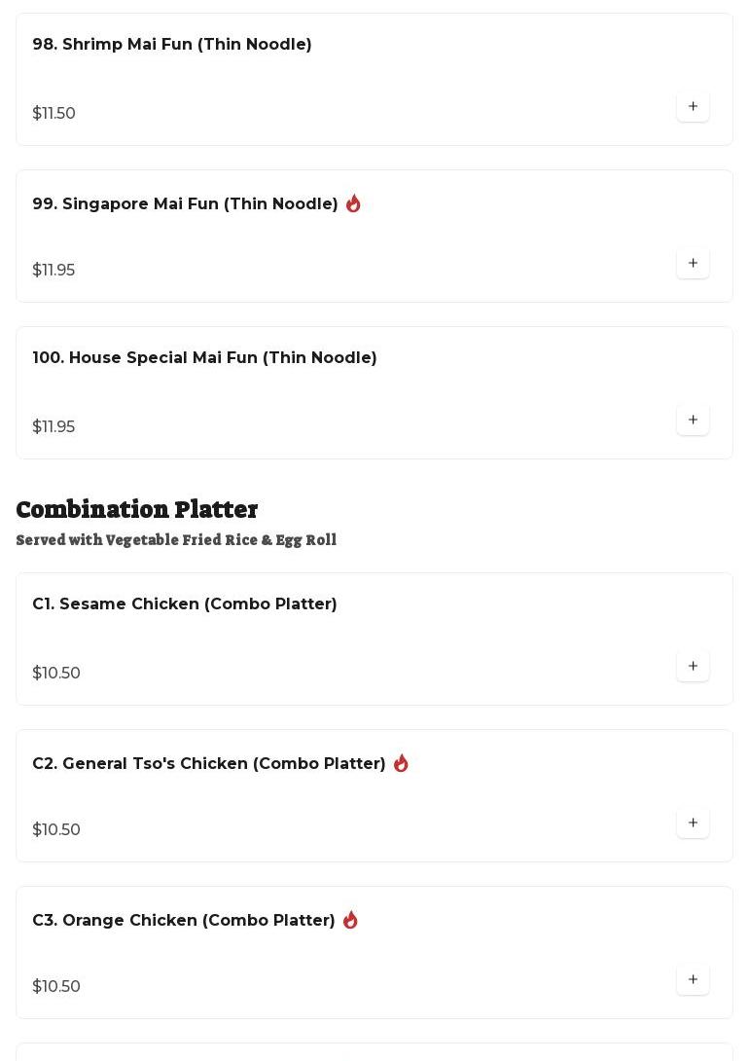Click spicy flame icon on Singapore Mai Fun
The width and height of the screenshot is (749, 1061).
(353, 203)
